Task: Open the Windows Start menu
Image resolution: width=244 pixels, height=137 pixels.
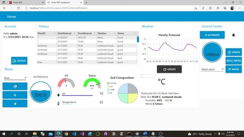Action: point(4,134)
